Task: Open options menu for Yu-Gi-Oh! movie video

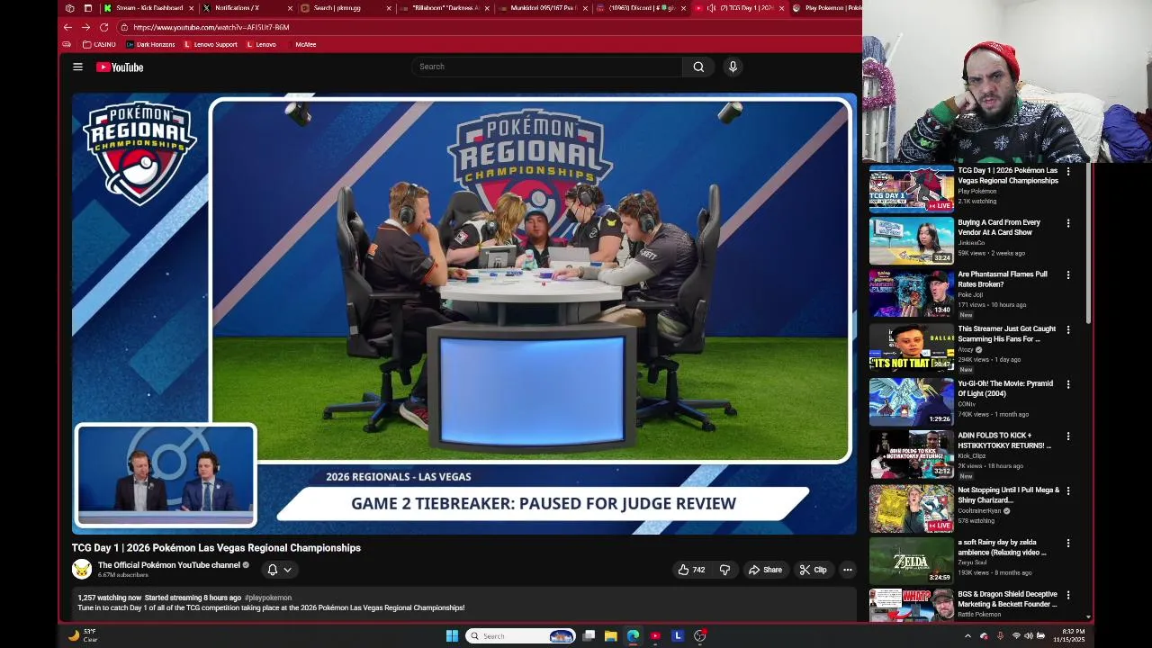Action: 1068,384
